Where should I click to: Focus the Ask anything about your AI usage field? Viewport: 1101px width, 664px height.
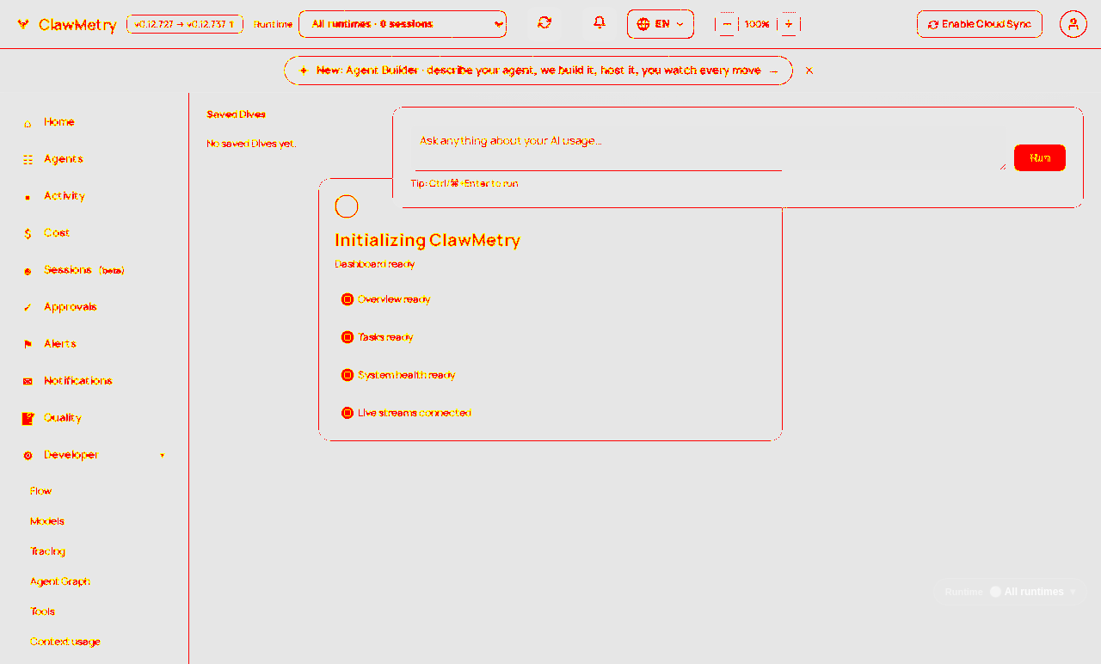coord(710,150)
